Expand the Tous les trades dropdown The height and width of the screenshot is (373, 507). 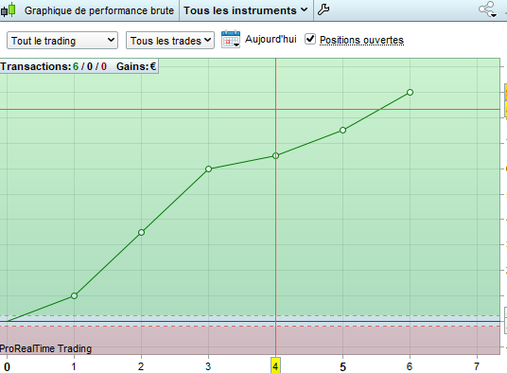tap(170, 41)
